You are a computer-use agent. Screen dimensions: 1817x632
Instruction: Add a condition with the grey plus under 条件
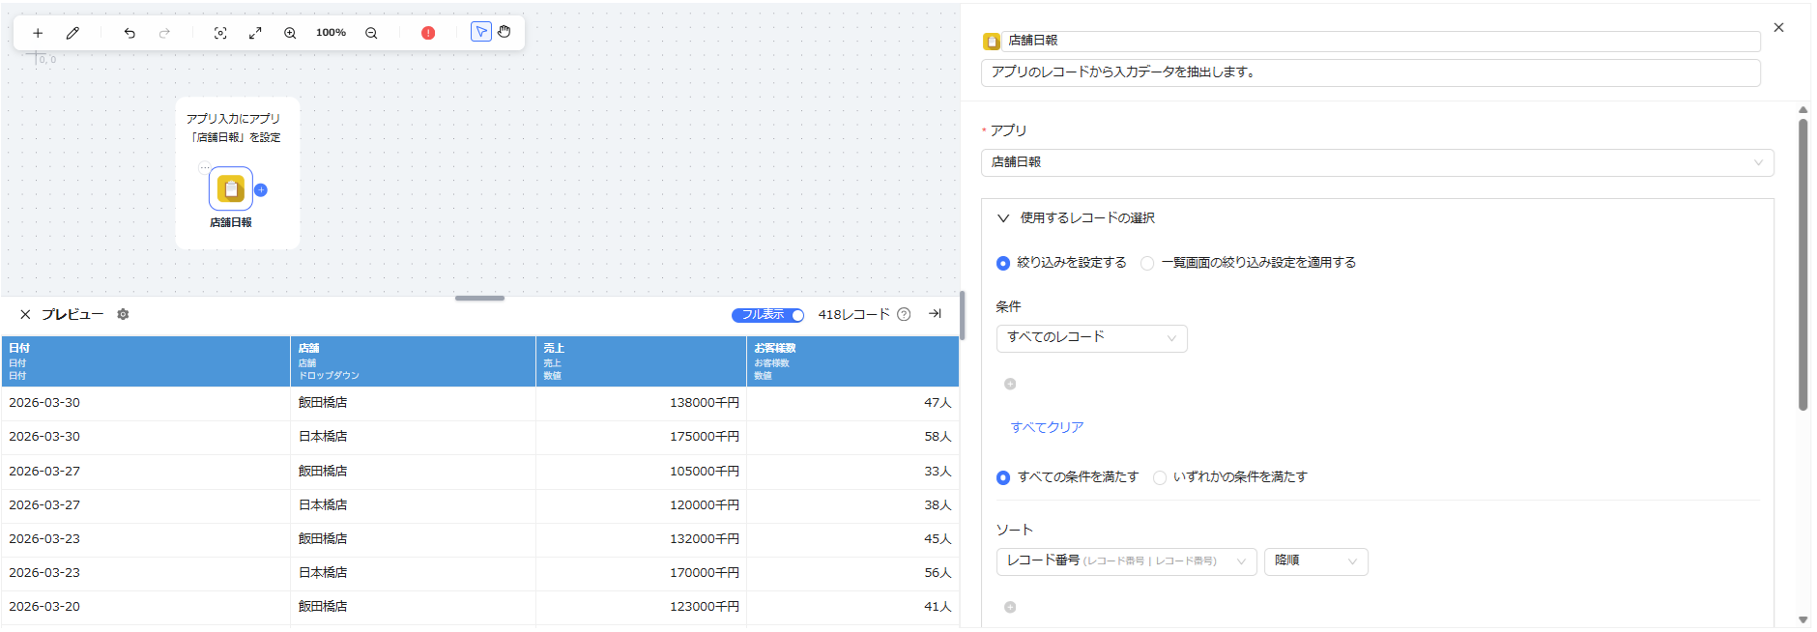pyautogui.click(x=1010, y=384)
